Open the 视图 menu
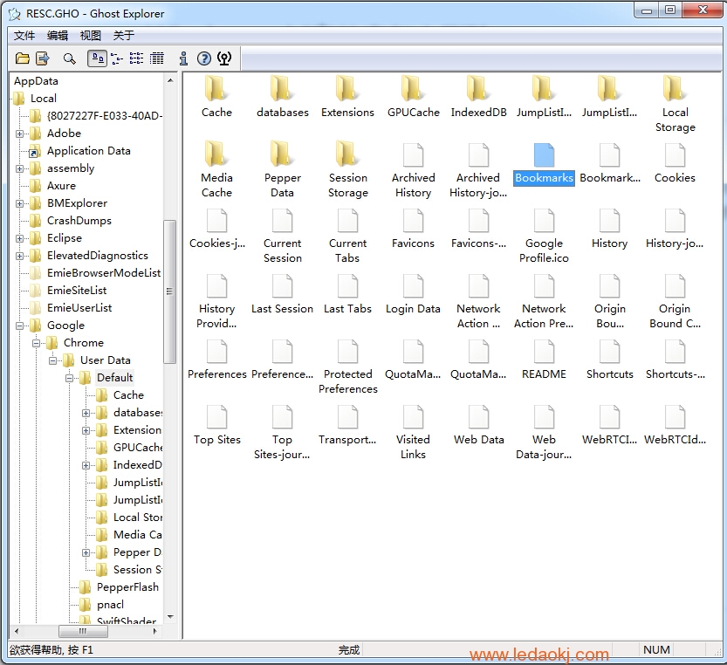The height and width of the screenshot is (665, 727). click(91, 36)
